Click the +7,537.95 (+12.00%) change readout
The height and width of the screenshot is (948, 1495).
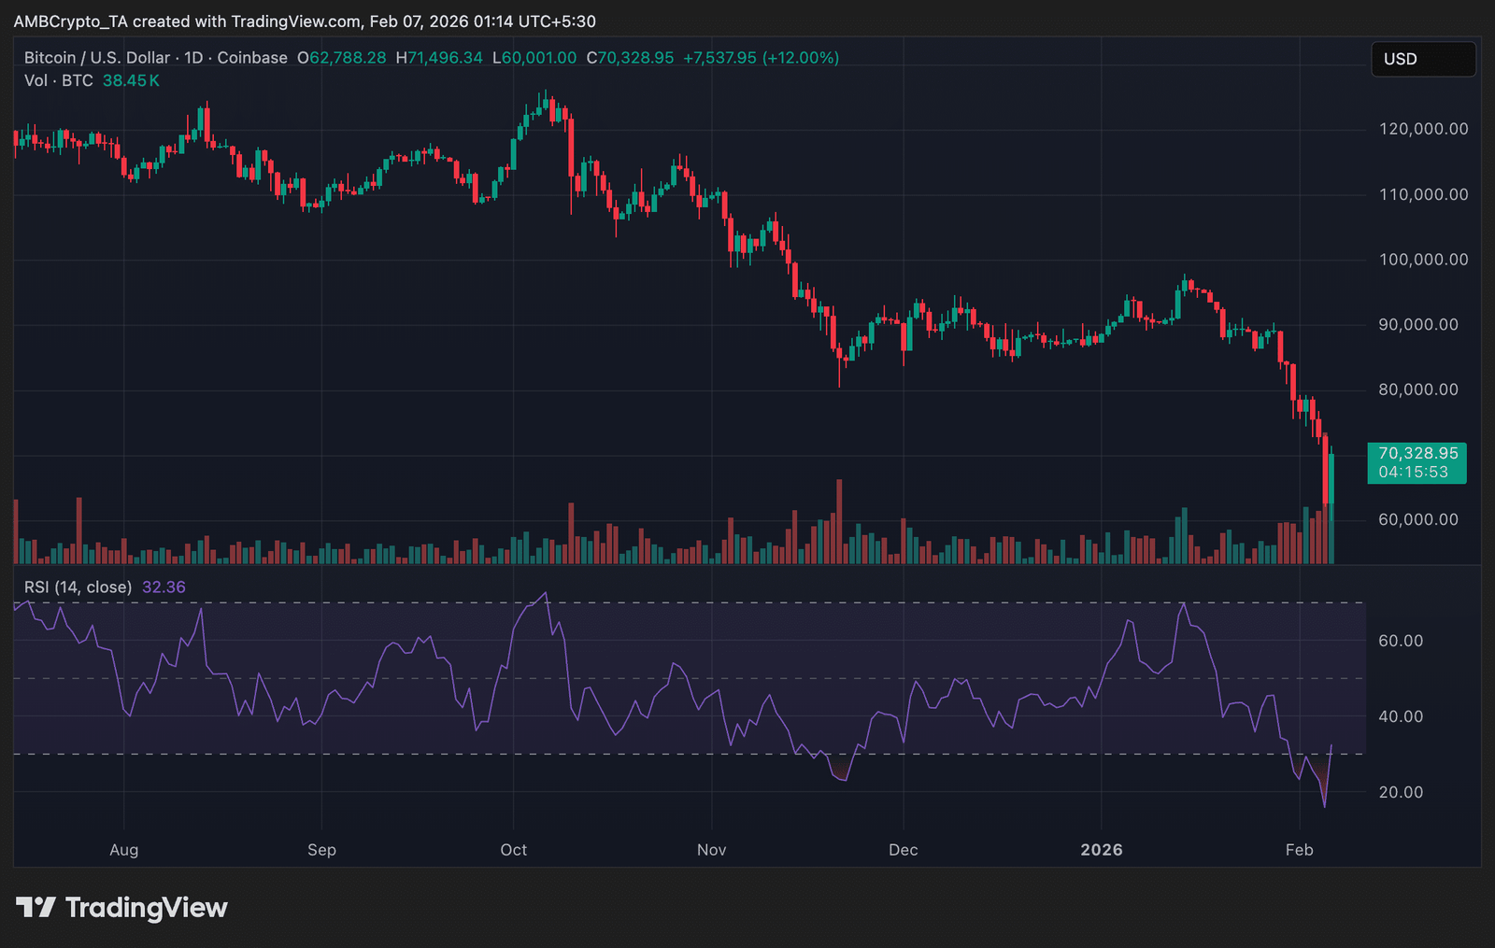click(x=761, y=58)
